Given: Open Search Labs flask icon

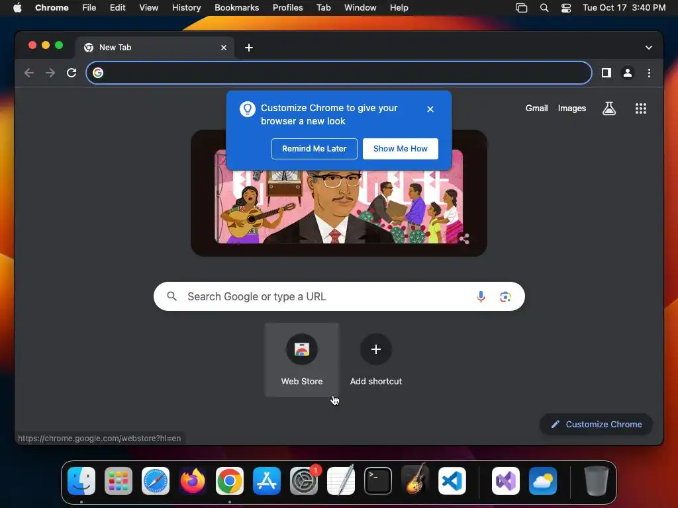Looking at the screenshot, I should coord(609,108).
